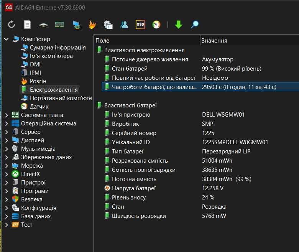
Task: Open the monitor diagnostics toolbar icon
Action: coord(76,25)
